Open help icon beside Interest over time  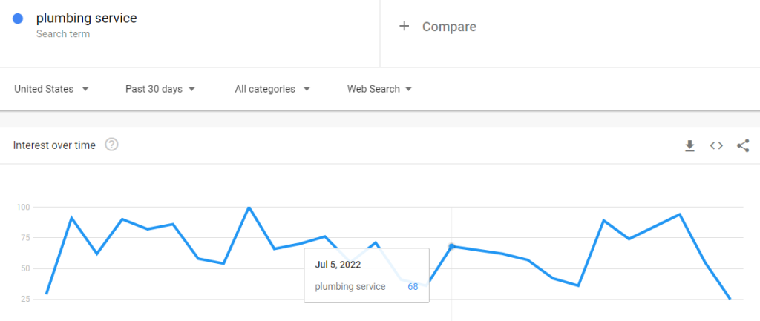[x=111, y=145]
